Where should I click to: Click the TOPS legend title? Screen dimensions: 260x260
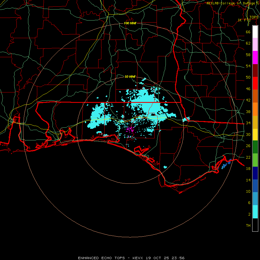[254, 17]
